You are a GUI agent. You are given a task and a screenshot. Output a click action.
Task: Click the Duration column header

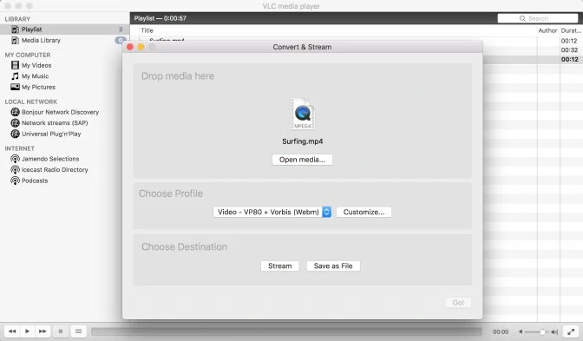571,30
